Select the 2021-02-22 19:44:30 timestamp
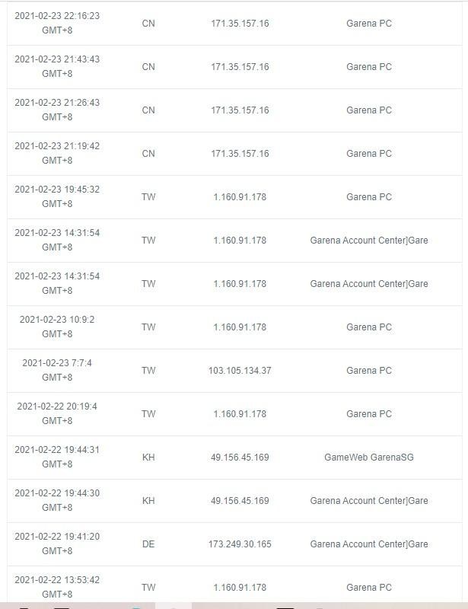This screenshot has height=609, width=468. click(x=57, y=500)
